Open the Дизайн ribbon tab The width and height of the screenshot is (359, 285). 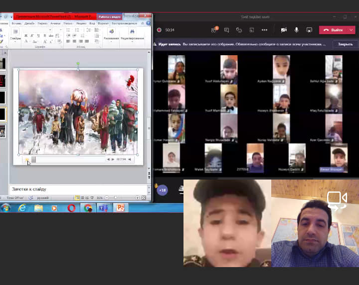tap(29, 23)
